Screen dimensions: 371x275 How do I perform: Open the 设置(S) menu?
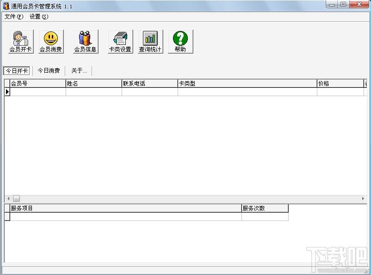click(39, 17)
